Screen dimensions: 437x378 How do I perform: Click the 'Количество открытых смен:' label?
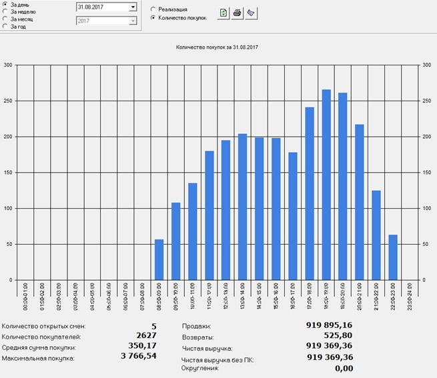coord(44,326)
